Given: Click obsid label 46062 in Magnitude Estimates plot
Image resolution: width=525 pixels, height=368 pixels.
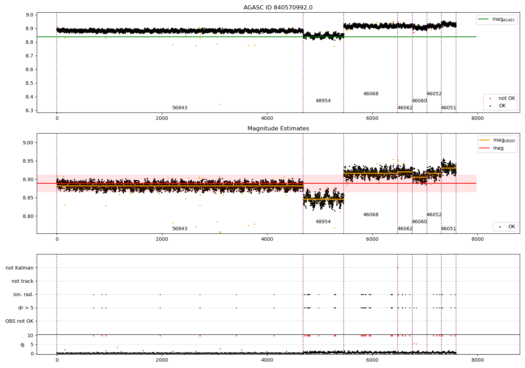Looking at the screenshot, I should coord(405,229).
